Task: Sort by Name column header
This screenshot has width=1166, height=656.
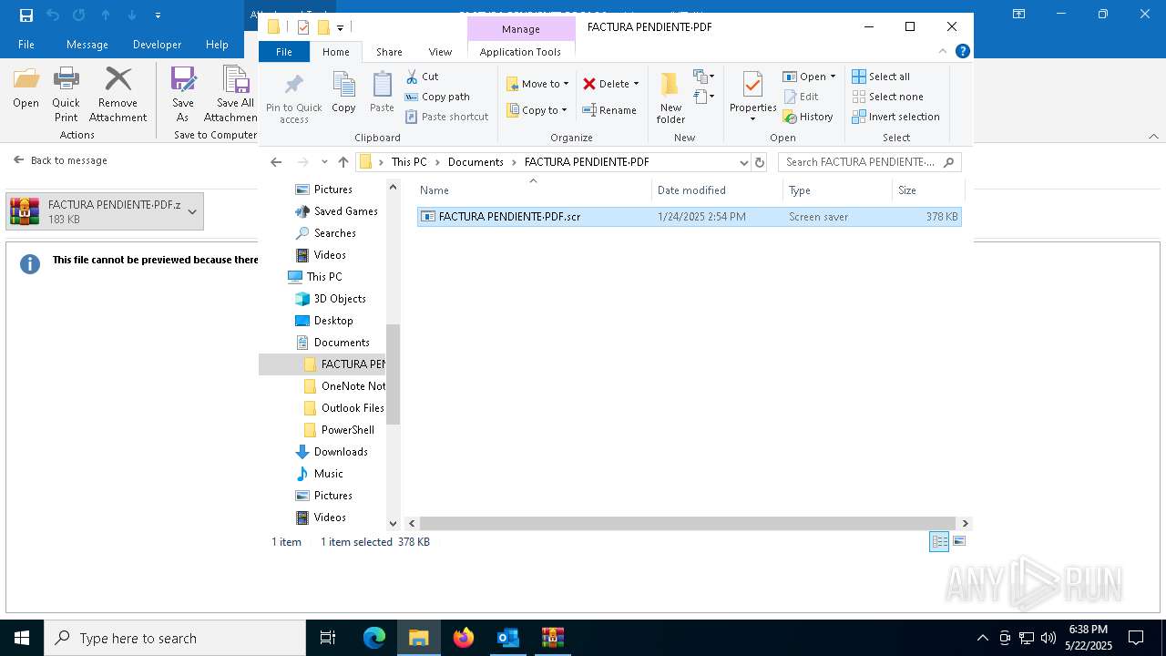Action: tap(534, 190)
